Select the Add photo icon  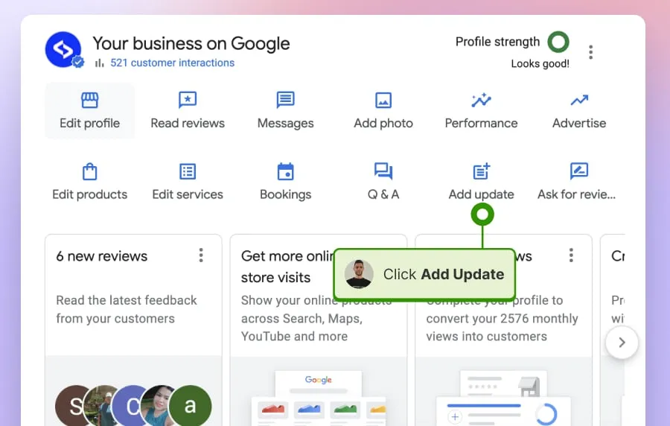coord(383,101)
